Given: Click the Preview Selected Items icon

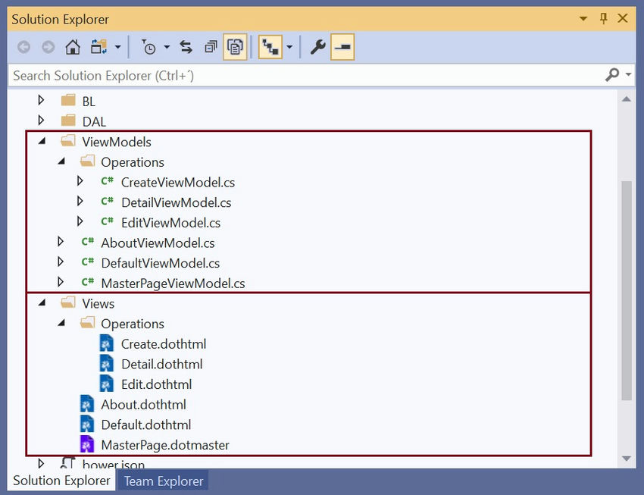Looking at the screenshot, I should click(342, 46).
